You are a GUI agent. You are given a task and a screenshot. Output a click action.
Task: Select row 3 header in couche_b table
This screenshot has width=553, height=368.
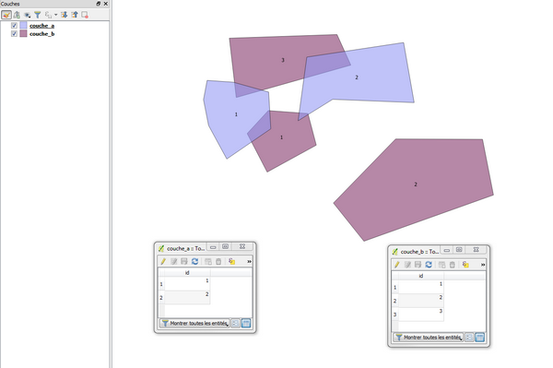(395, 315)
